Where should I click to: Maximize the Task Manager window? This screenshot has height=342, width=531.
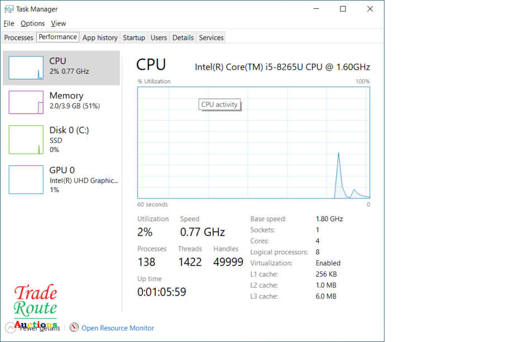[x=343, y=9]
